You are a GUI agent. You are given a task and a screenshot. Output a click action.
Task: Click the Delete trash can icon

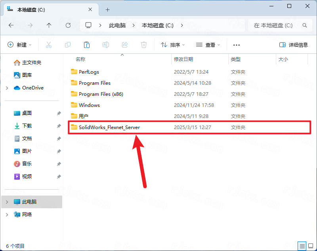coord(144,45)
